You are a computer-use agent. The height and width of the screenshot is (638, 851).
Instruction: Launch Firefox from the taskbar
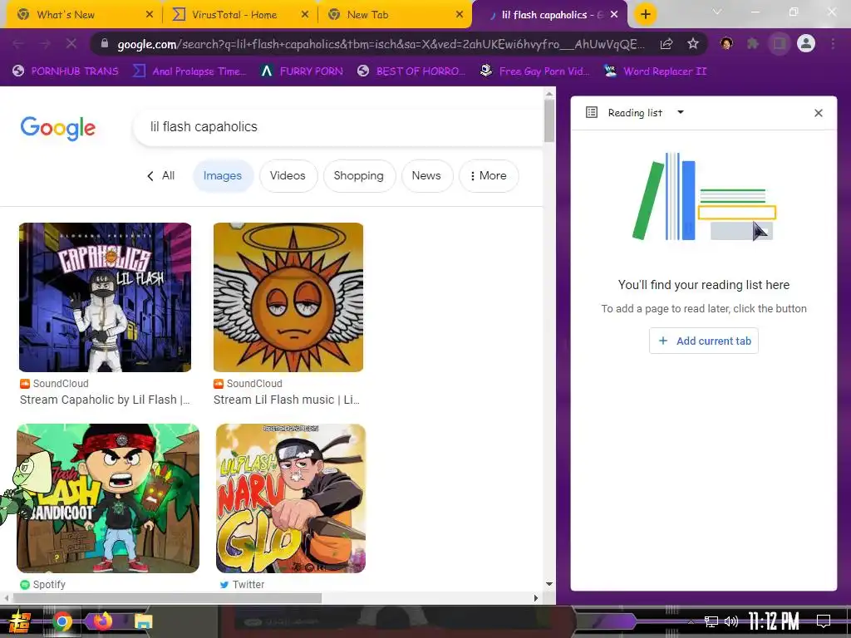pyautogui.click(x=102, y=621)
